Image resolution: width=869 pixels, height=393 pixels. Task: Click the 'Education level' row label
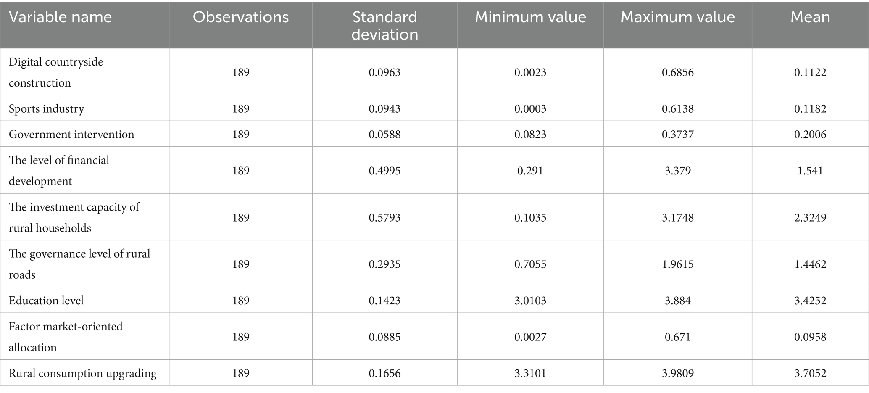tap(46, 301)
